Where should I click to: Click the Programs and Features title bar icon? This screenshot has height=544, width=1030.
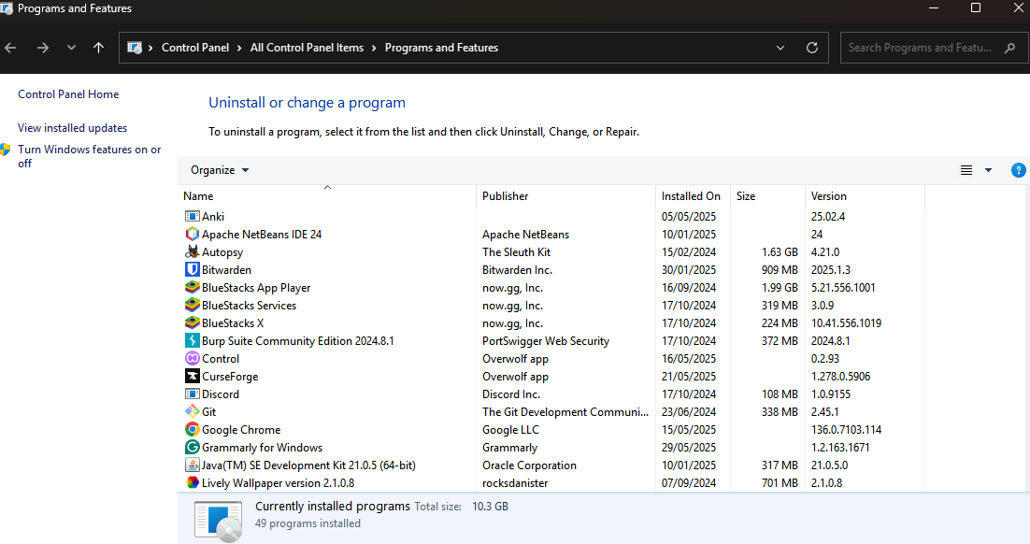click(x=7, y=8)
